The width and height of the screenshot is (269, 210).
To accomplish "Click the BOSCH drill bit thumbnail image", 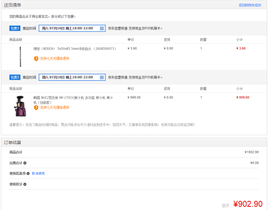I will click(21, 57).
